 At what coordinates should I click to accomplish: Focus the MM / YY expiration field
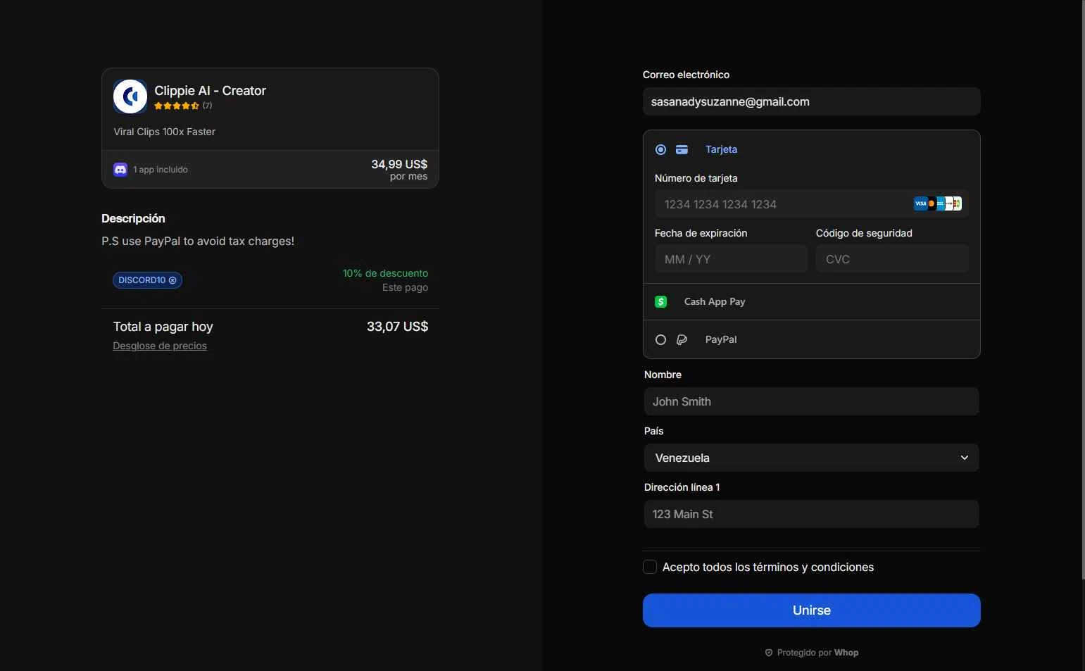731,259
